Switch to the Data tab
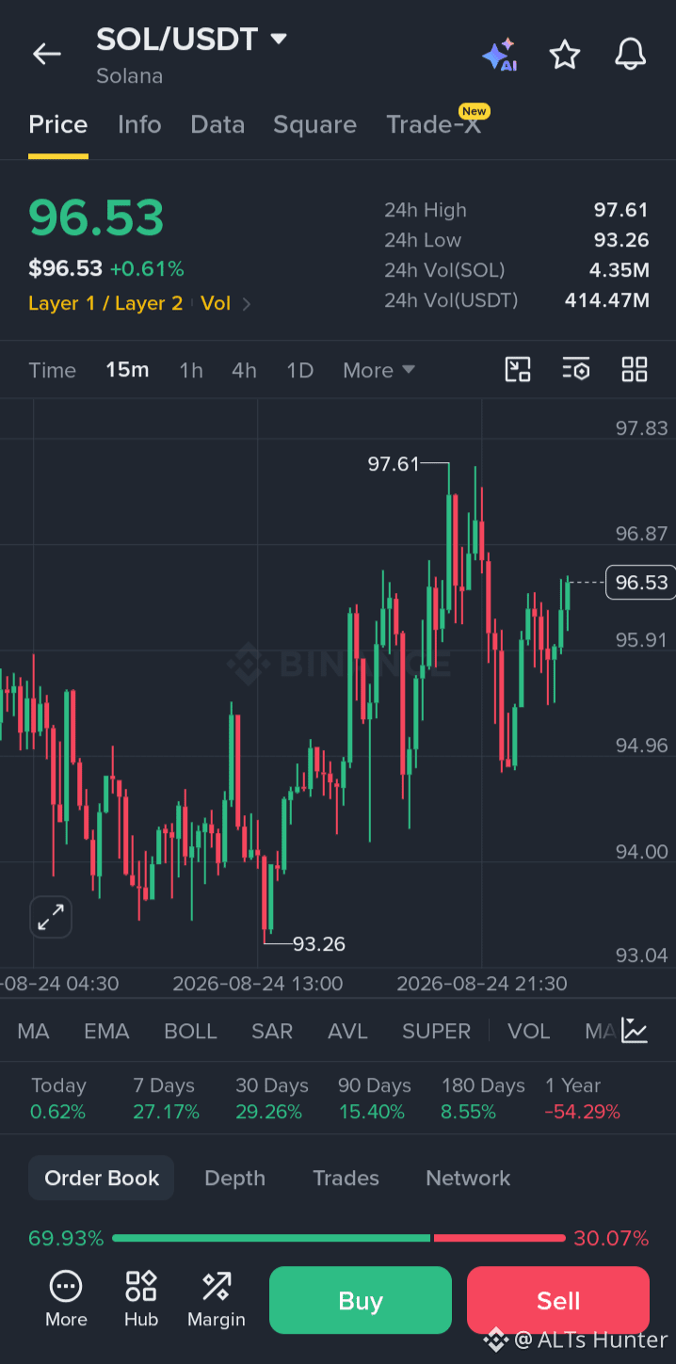 tap(217, 125)
